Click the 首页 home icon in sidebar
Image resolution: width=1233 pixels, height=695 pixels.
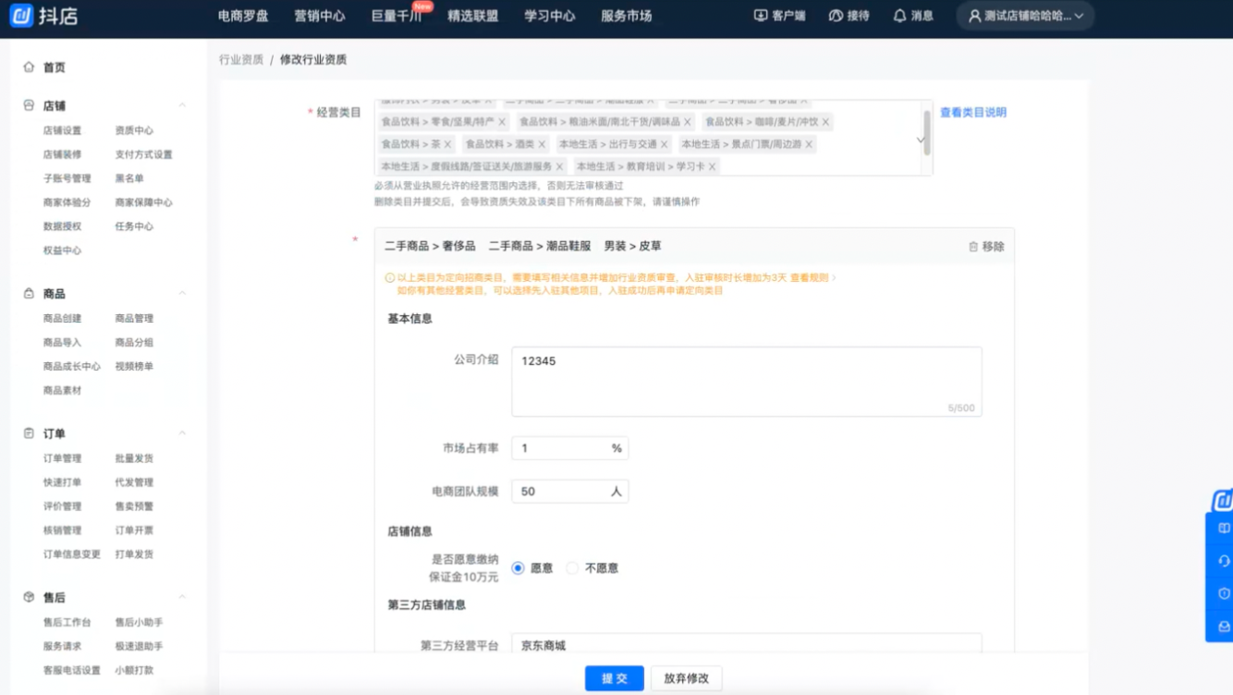point(29,67)
